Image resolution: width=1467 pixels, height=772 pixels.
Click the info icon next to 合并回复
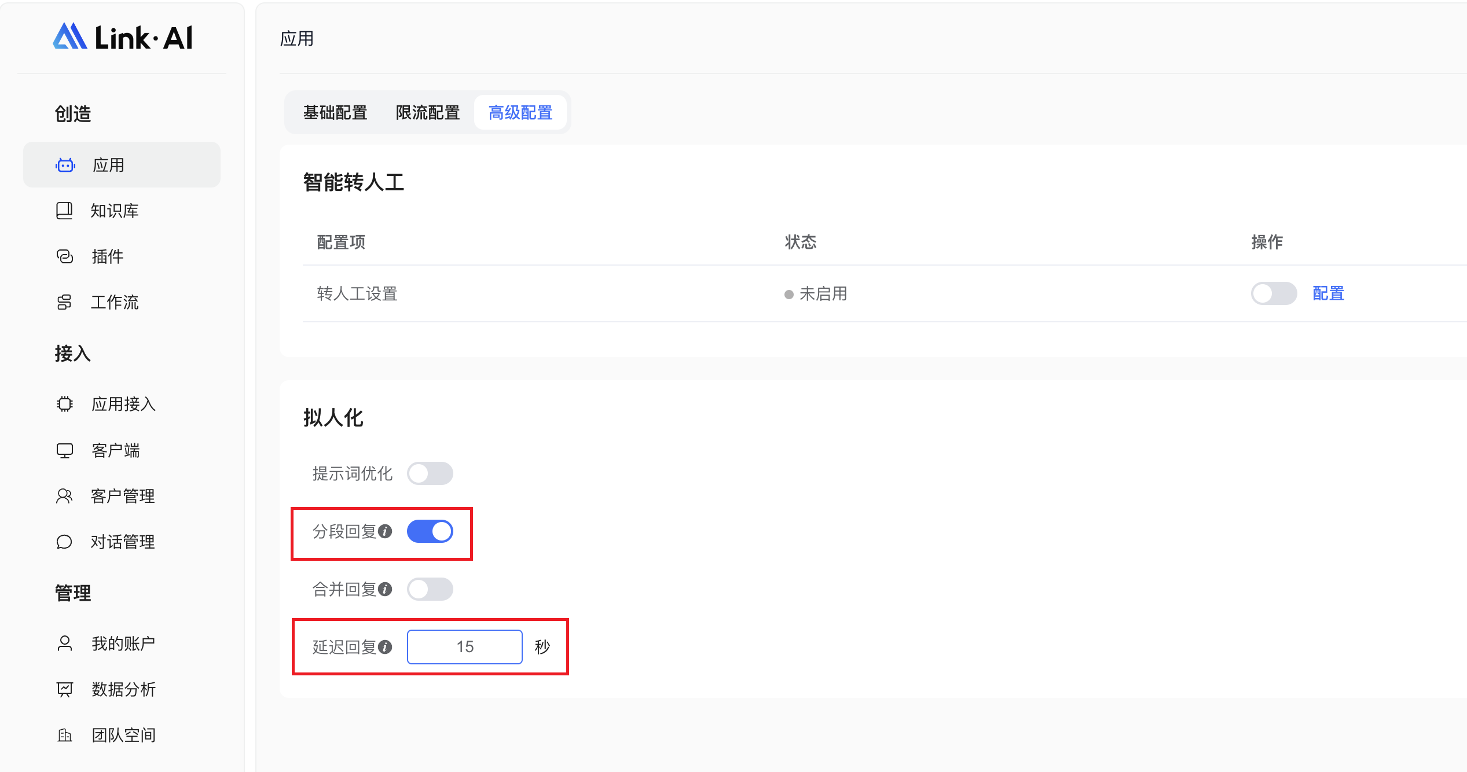coord(385,589)
